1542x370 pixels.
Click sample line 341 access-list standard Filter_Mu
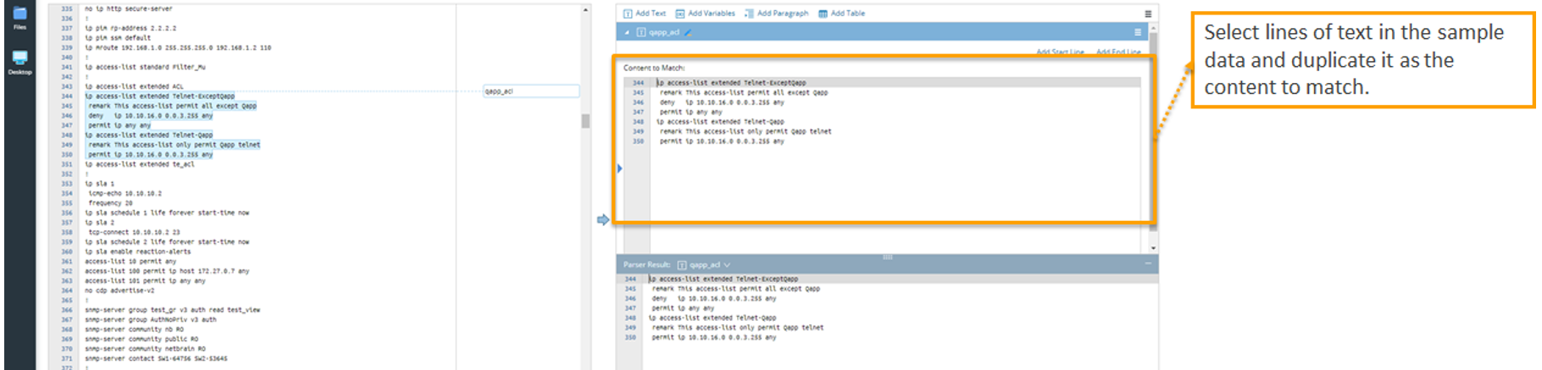coord(145,67)
